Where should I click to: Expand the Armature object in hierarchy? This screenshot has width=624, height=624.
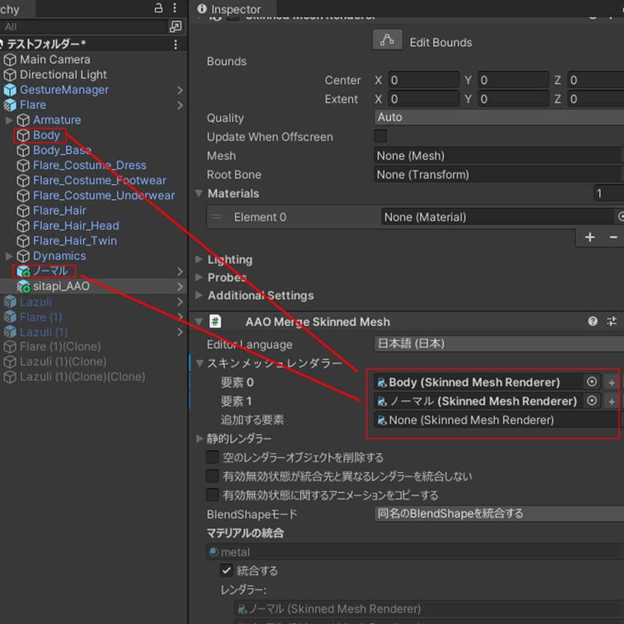point(9,120)
